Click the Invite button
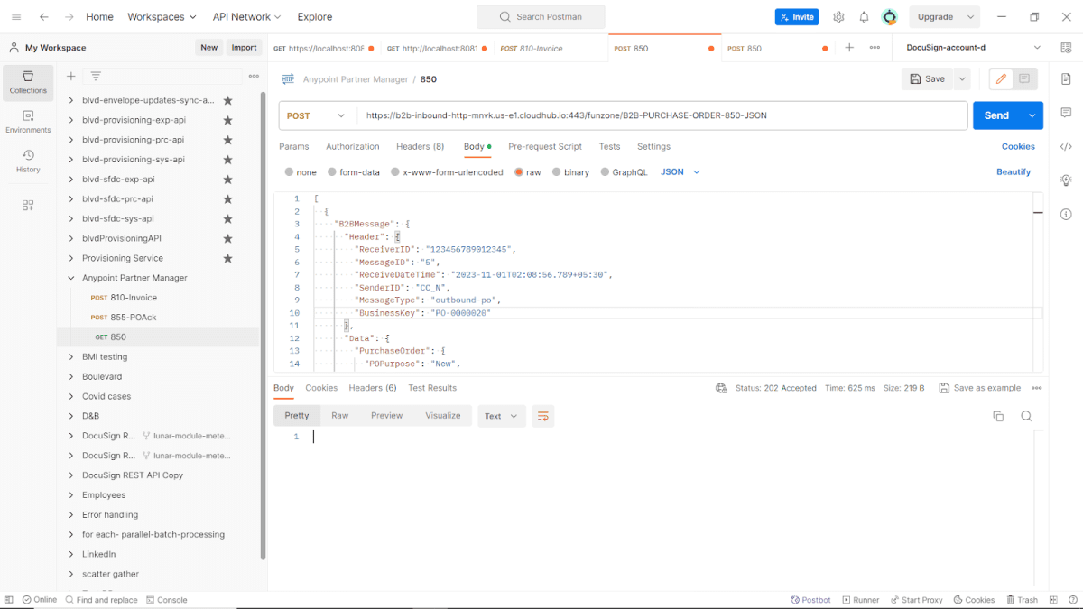 click(797, 16)
